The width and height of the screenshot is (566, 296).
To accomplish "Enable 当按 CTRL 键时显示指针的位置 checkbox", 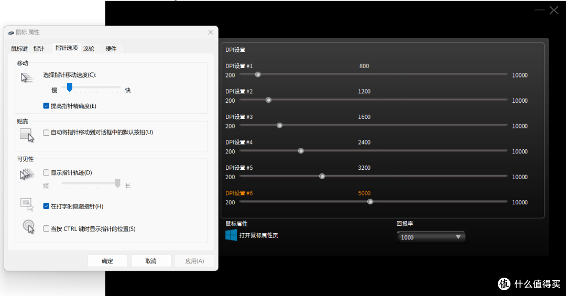I will 46,228.
